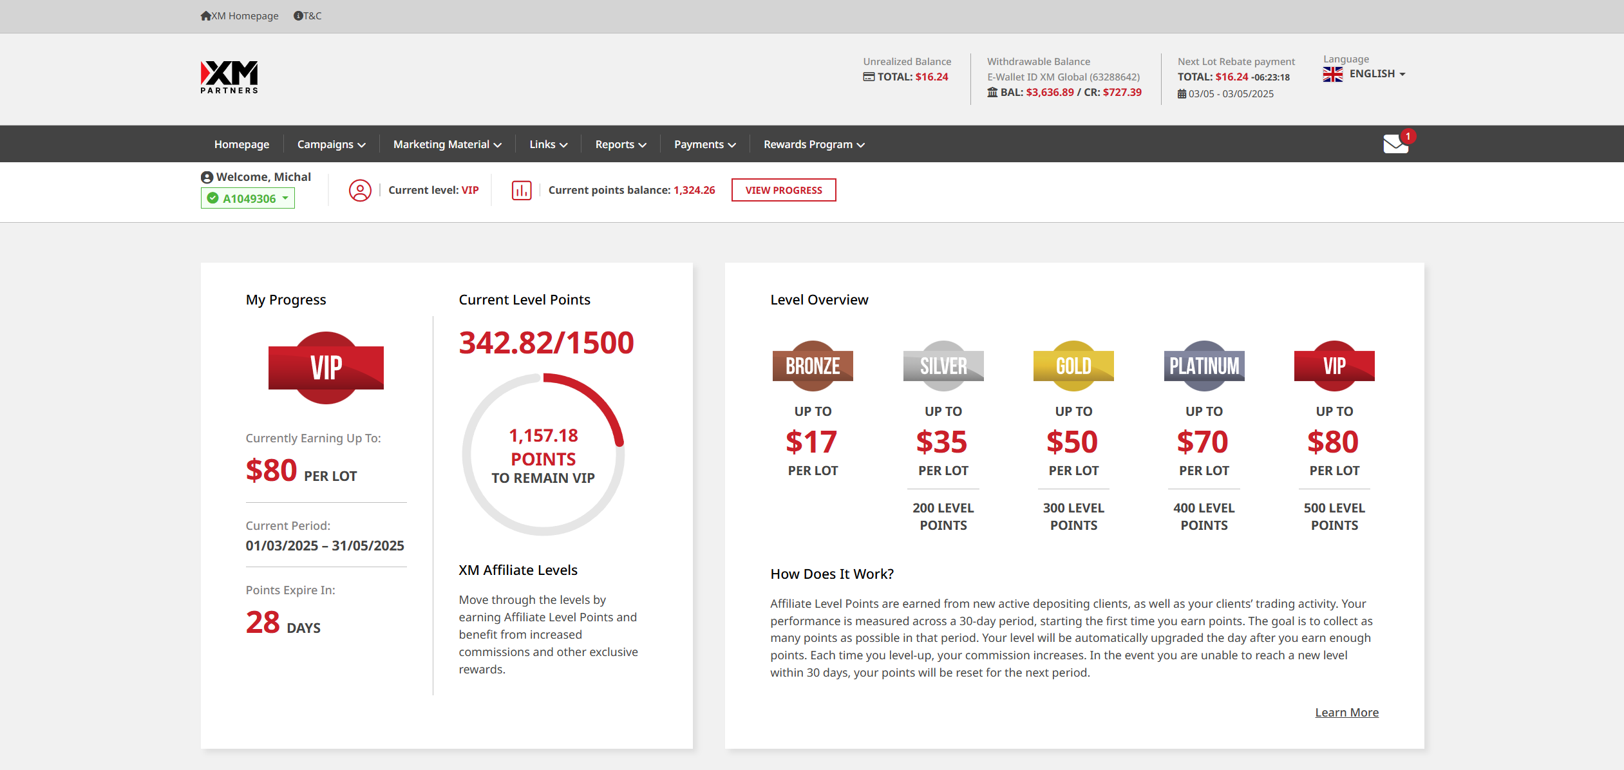Click the UK flag language icon

pos(1333,74)
